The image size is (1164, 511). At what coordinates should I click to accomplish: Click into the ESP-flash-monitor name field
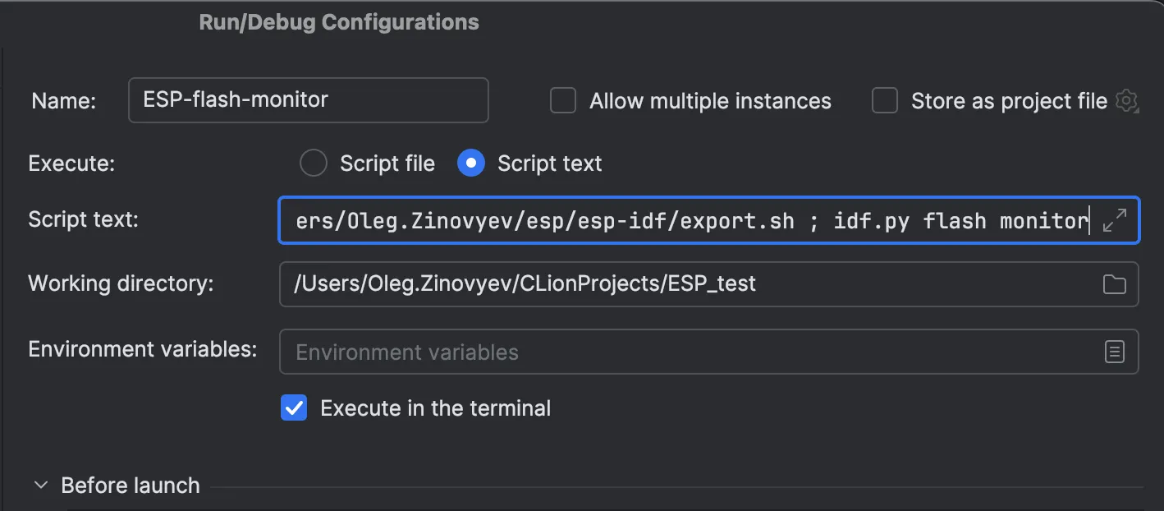308,100
